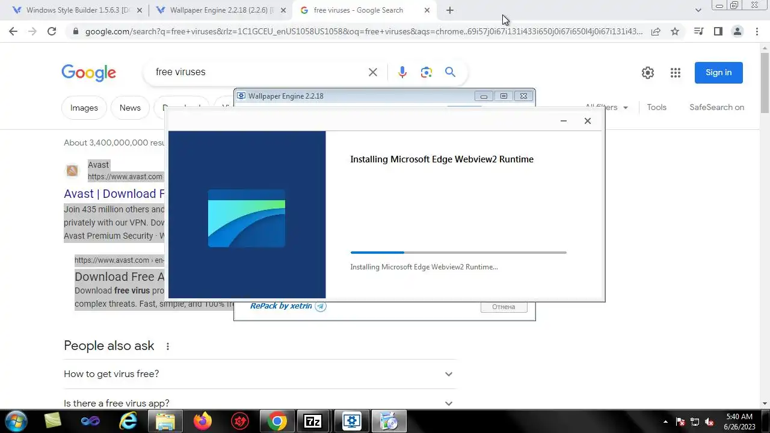Open Chrome media control icon
The height and width of the screenshot is (433, 770).
click(x=698, y=31)
